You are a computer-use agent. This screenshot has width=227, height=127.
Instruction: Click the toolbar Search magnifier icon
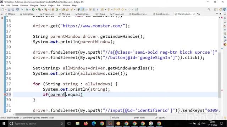tap(209, 10)
